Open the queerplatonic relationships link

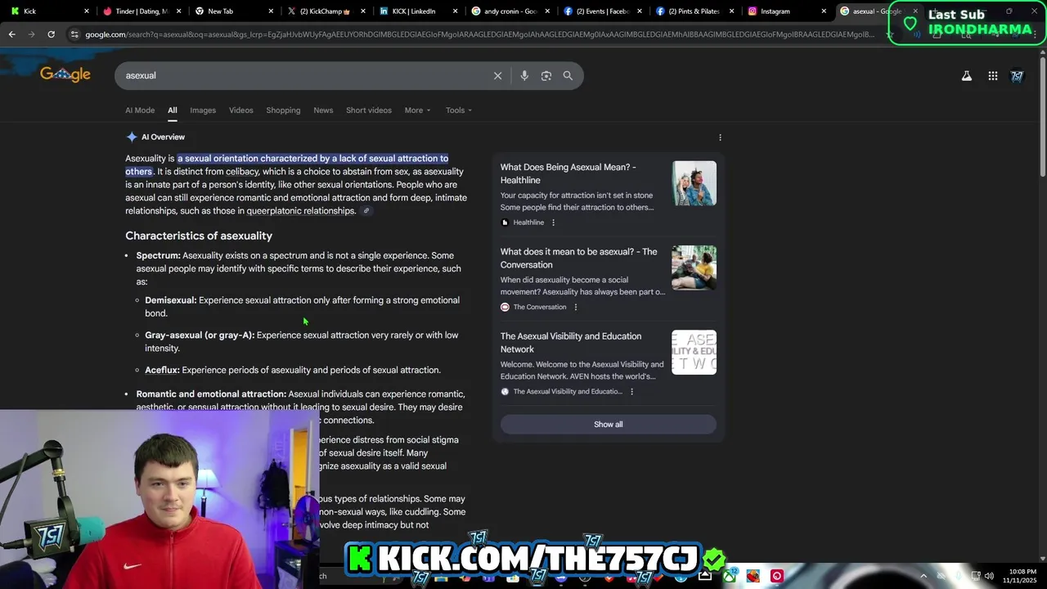[301, 211]
